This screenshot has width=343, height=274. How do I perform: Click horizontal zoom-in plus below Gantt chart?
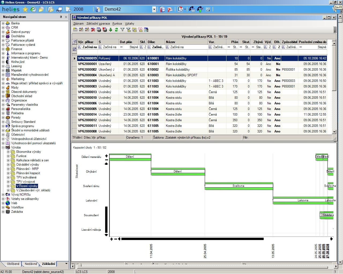(x=111, y=239)
